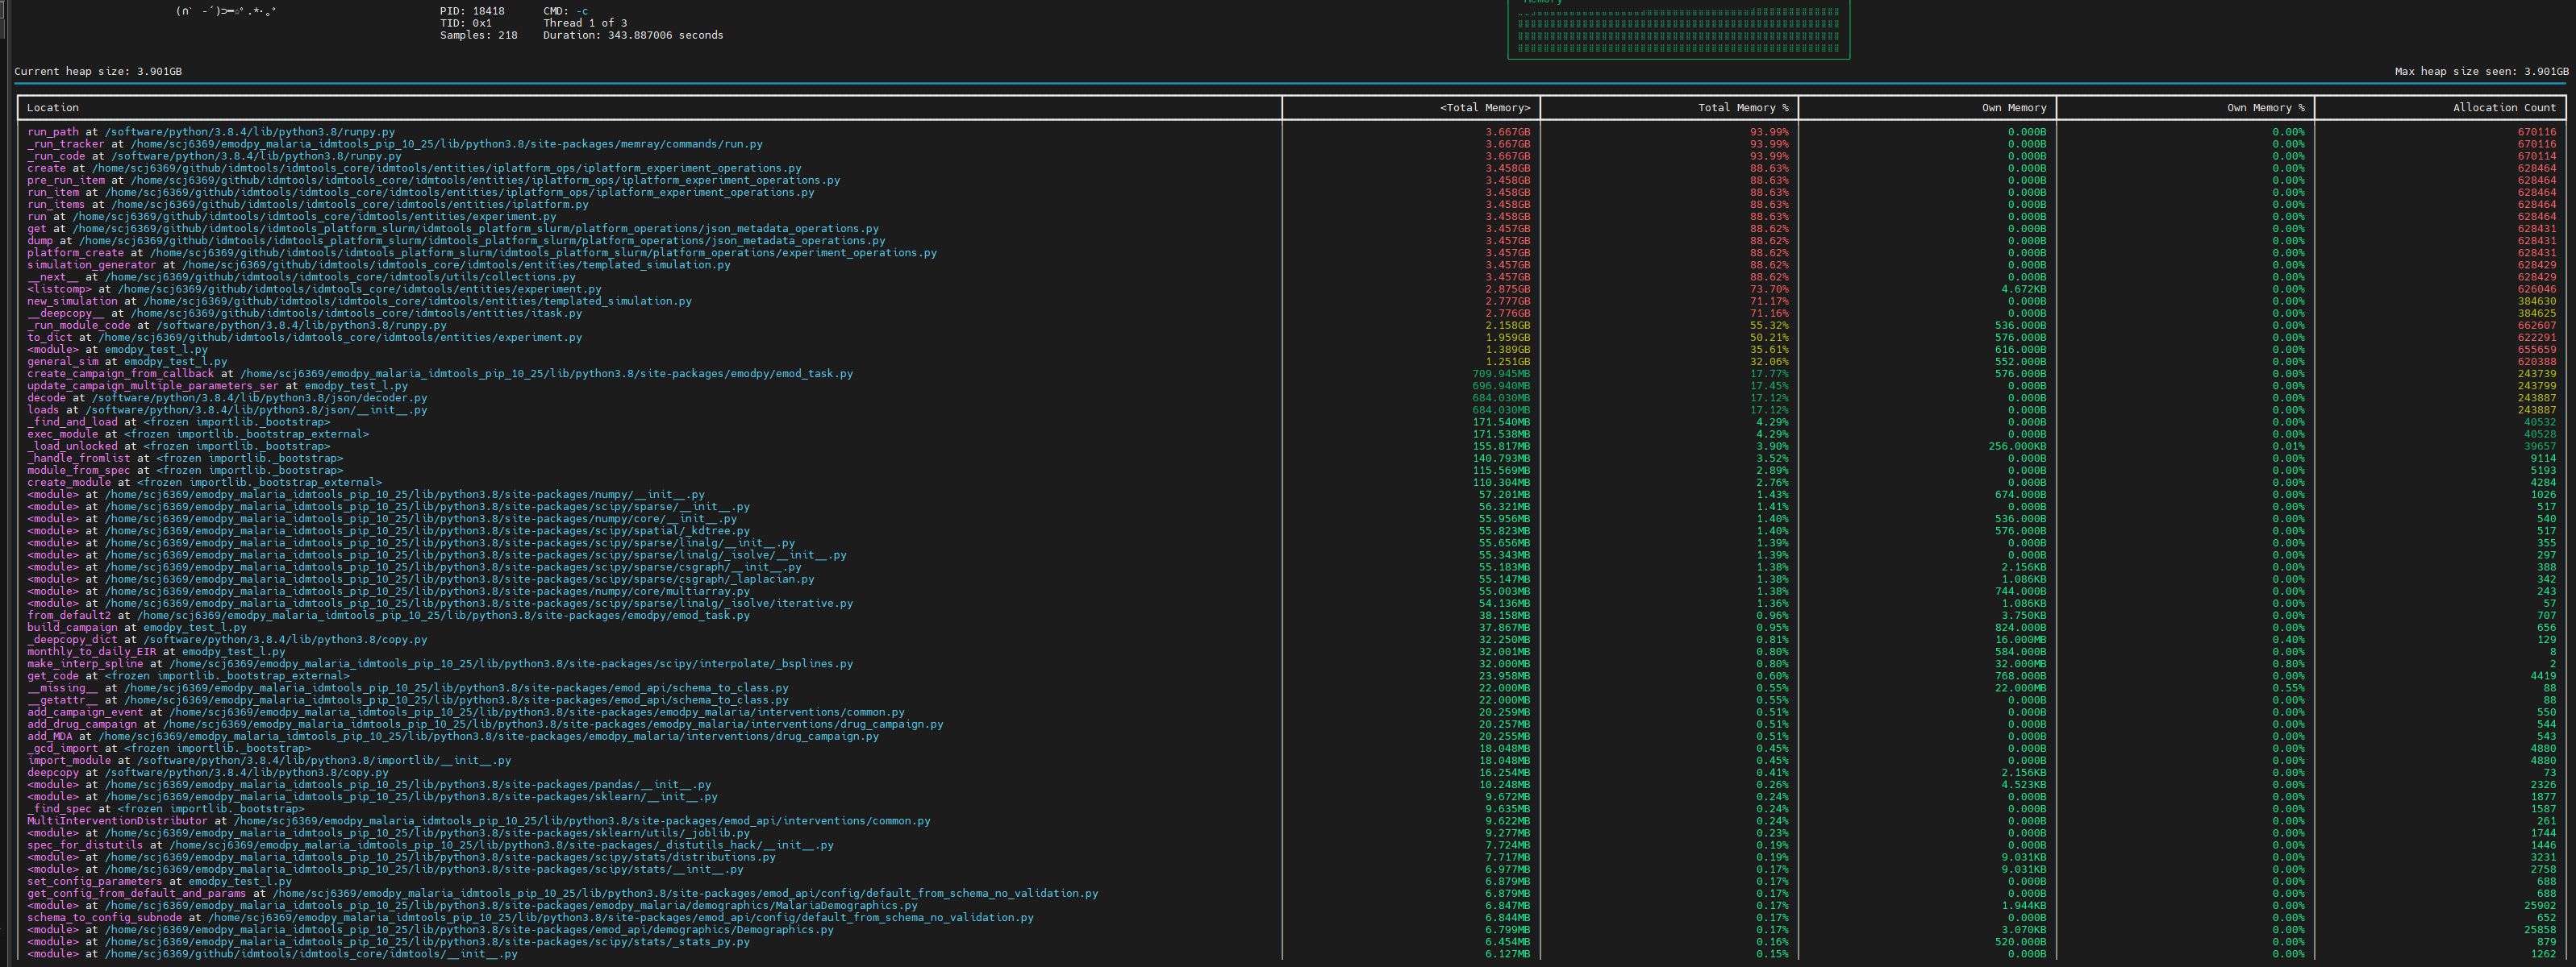This screenshot has height=967, width=2576.
Task: Select the pre_run_item row
Action: [433, 181]
